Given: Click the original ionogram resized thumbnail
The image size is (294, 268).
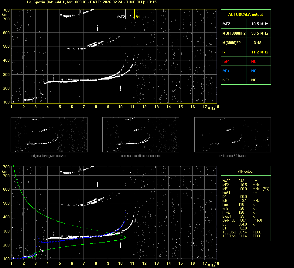Looking at the screenshot, I should [x=49, y=135].
